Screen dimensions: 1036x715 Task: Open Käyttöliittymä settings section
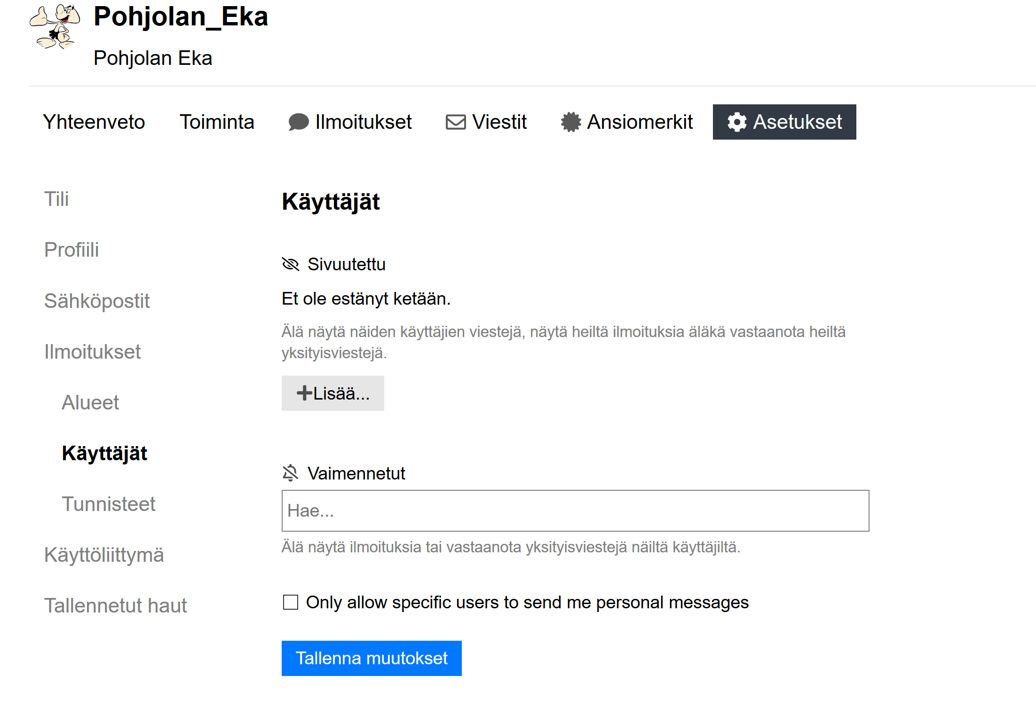pyautogui.click(x=104, y=555)
